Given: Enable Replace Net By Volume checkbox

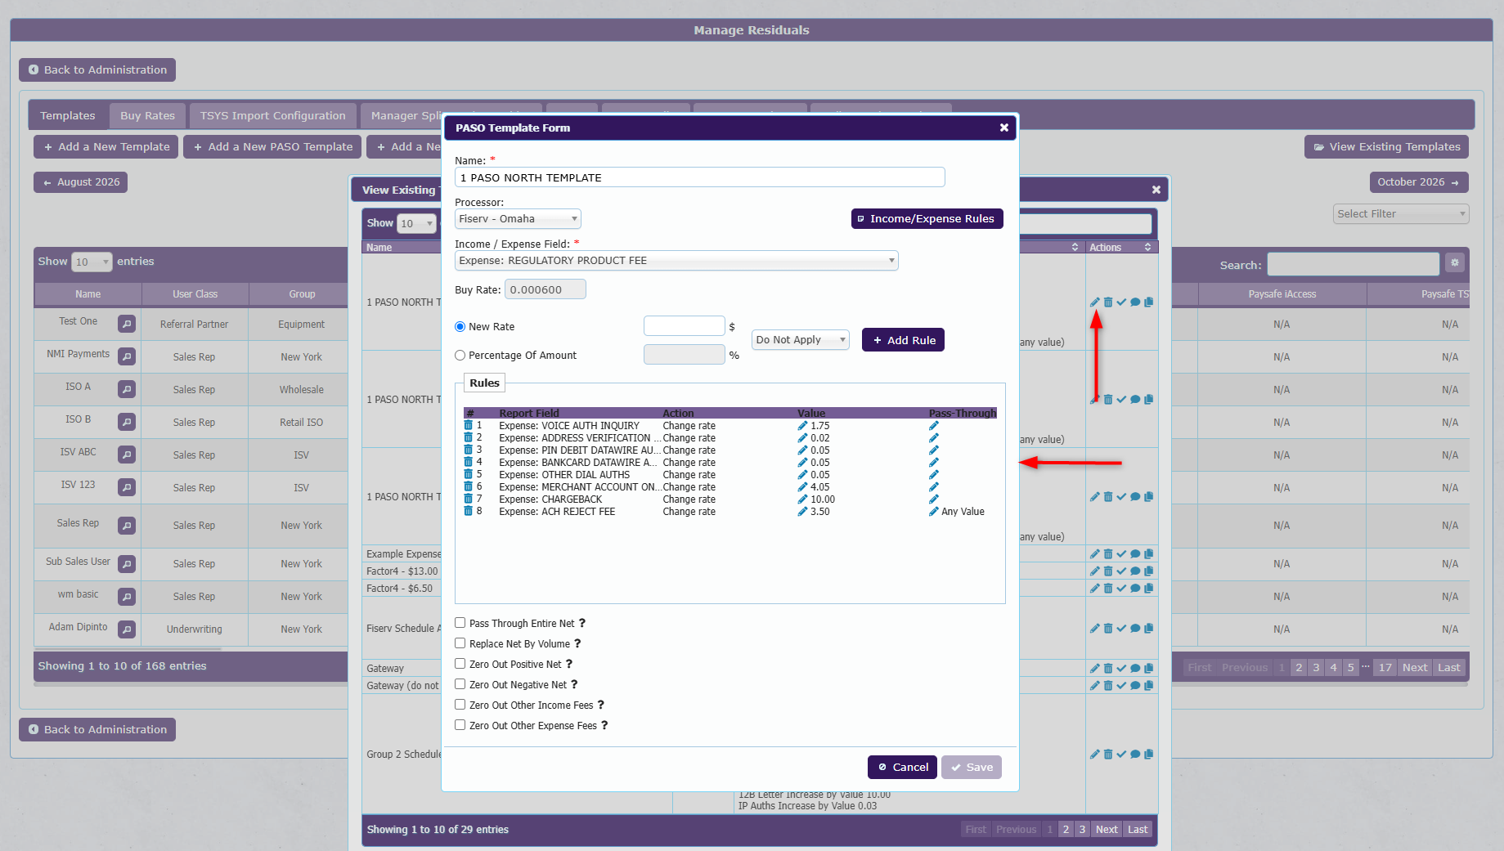Looking at the screenshot, I should [x=460, y=643].
